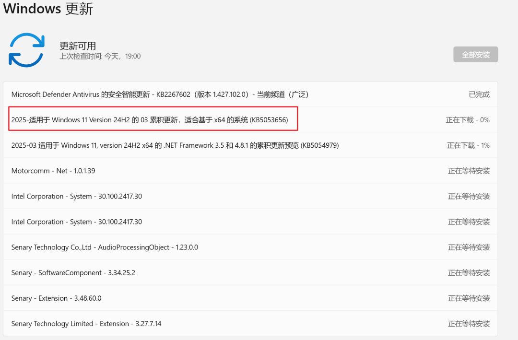Click 正在等待安装 status for Motorcomm driver
Image resolution: width=518 pixels, height=340 pixels.
click(469, 171)
